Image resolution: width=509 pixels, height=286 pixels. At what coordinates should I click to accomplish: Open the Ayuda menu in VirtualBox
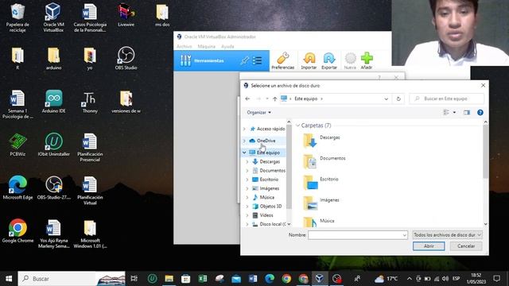coord(227,46)
